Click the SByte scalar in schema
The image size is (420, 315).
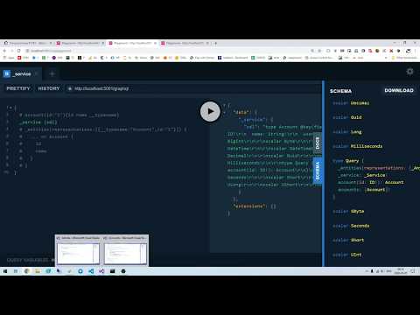pyautogui.click(x=357, y=211)
